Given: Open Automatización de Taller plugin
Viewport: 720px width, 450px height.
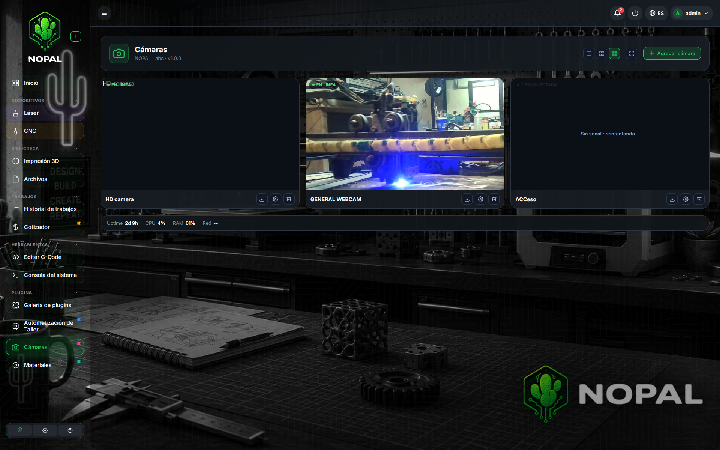Looking at the screenshot, I should click(x=45, y=326).
